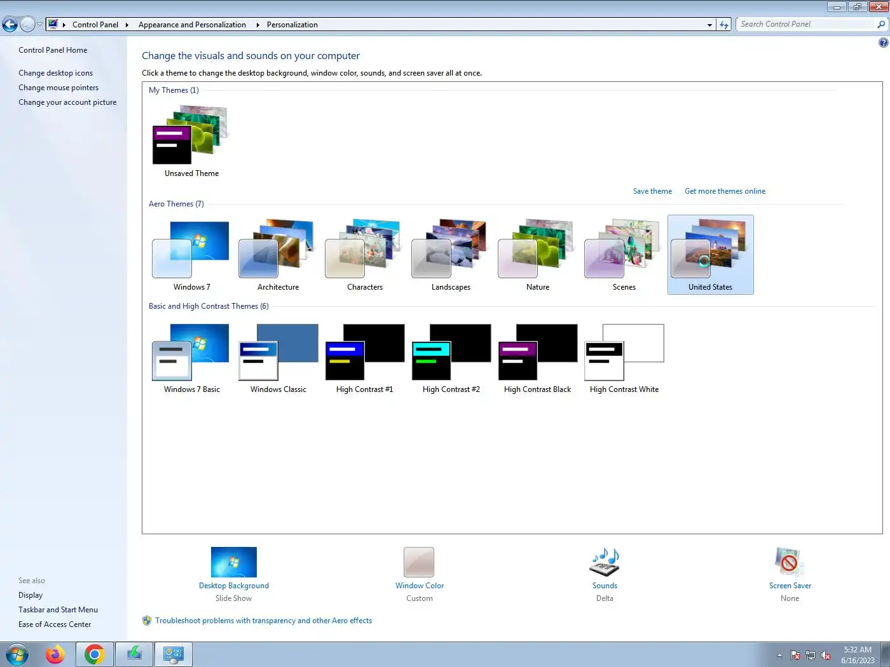Screen dimensions: 890x667
Task: Open the Action Center flag icon
Action: pos(795,655)
